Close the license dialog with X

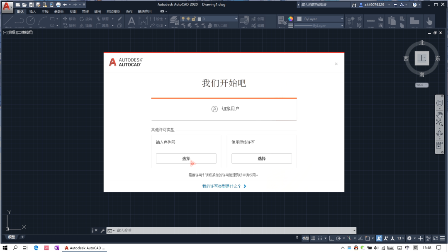(x=336, y=64)
